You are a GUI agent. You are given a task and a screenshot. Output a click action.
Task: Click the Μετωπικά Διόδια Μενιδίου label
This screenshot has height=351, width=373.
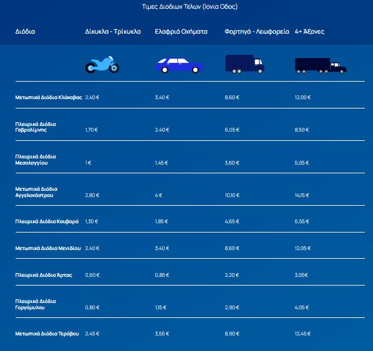pos(48,248)
